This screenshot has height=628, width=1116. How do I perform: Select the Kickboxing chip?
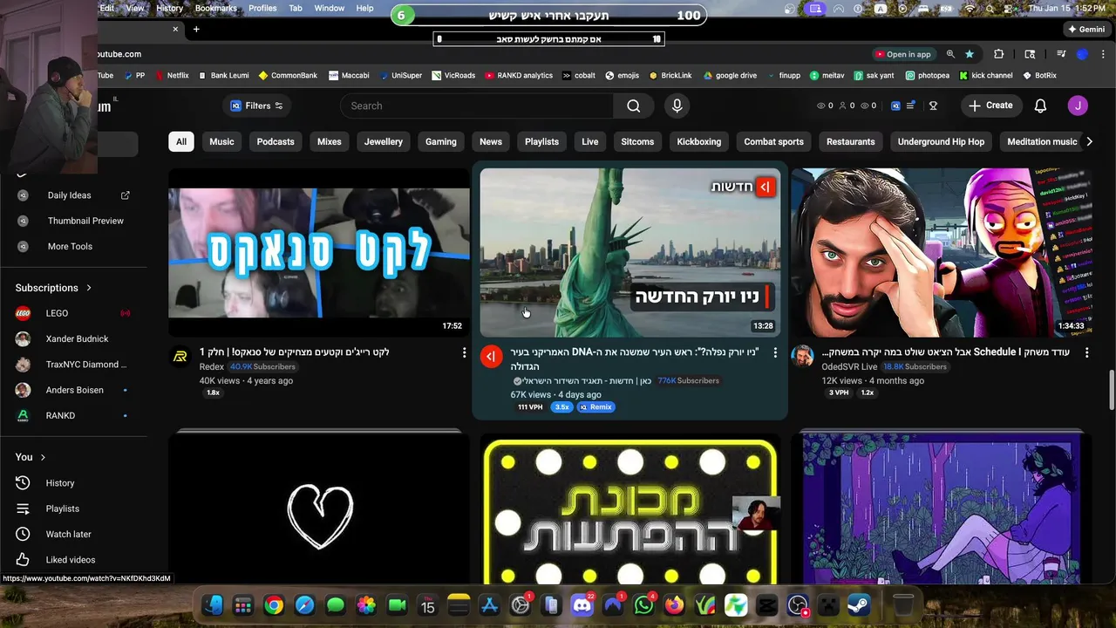[699, 141]
